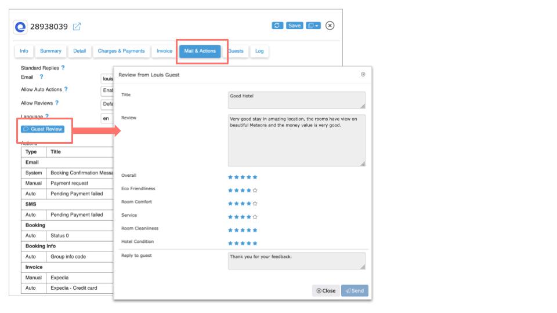Open Allow Auto Actions dropdown

pos(107,90)
